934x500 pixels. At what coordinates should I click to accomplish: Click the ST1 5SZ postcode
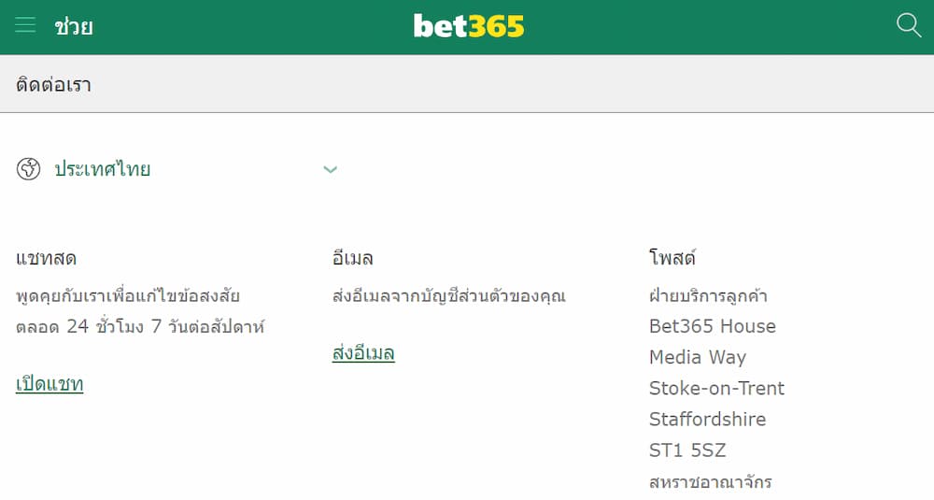[x=687, y=450]
